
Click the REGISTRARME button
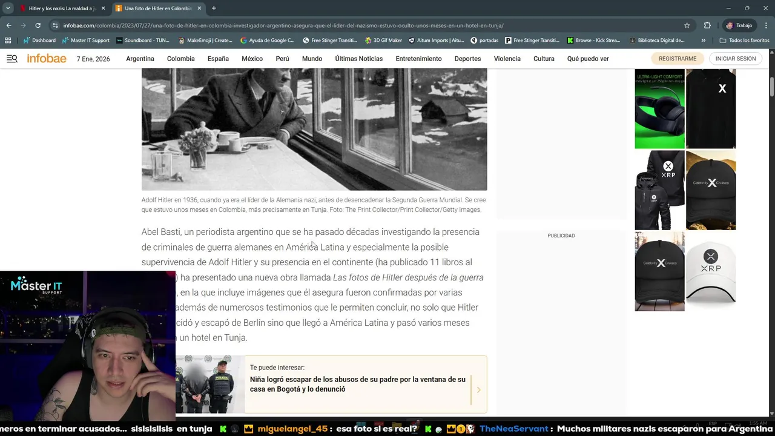point(678,59)
